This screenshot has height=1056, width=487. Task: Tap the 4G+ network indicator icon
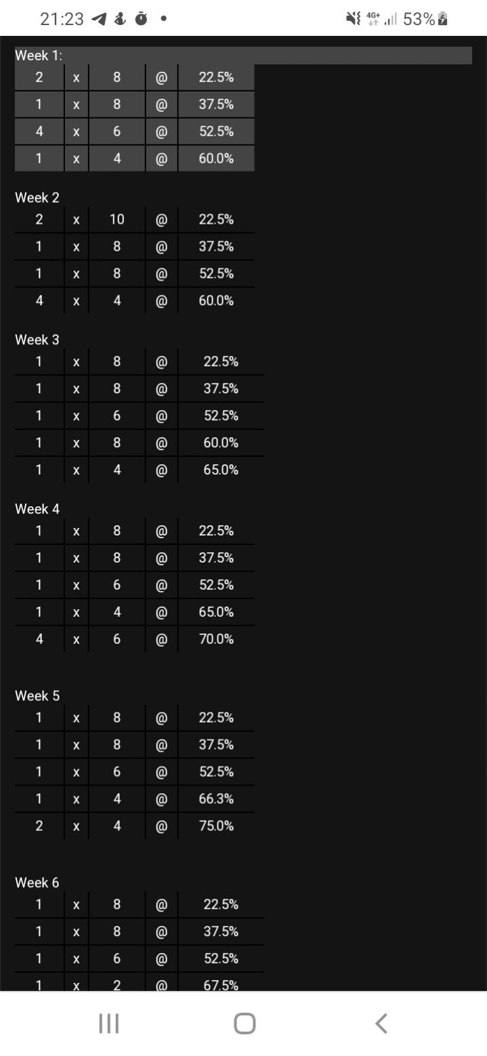(373, 20)
